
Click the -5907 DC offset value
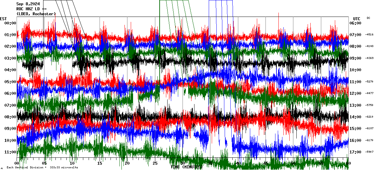(369, 152)
